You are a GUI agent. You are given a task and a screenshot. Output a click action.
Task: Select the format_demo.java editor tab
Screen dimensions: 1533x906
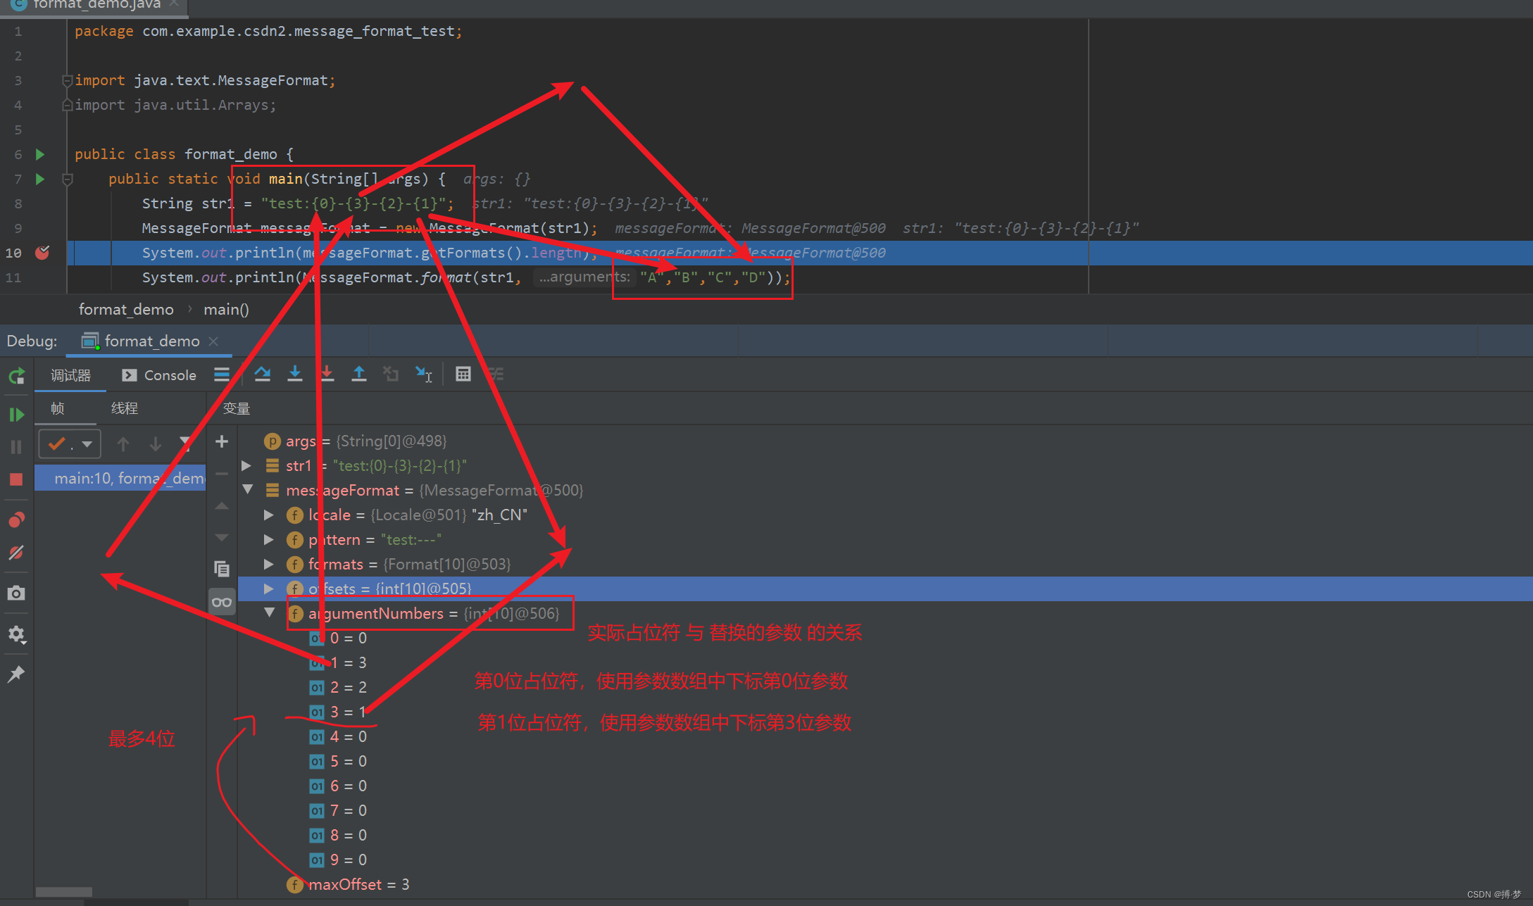[x=96, y=5]
